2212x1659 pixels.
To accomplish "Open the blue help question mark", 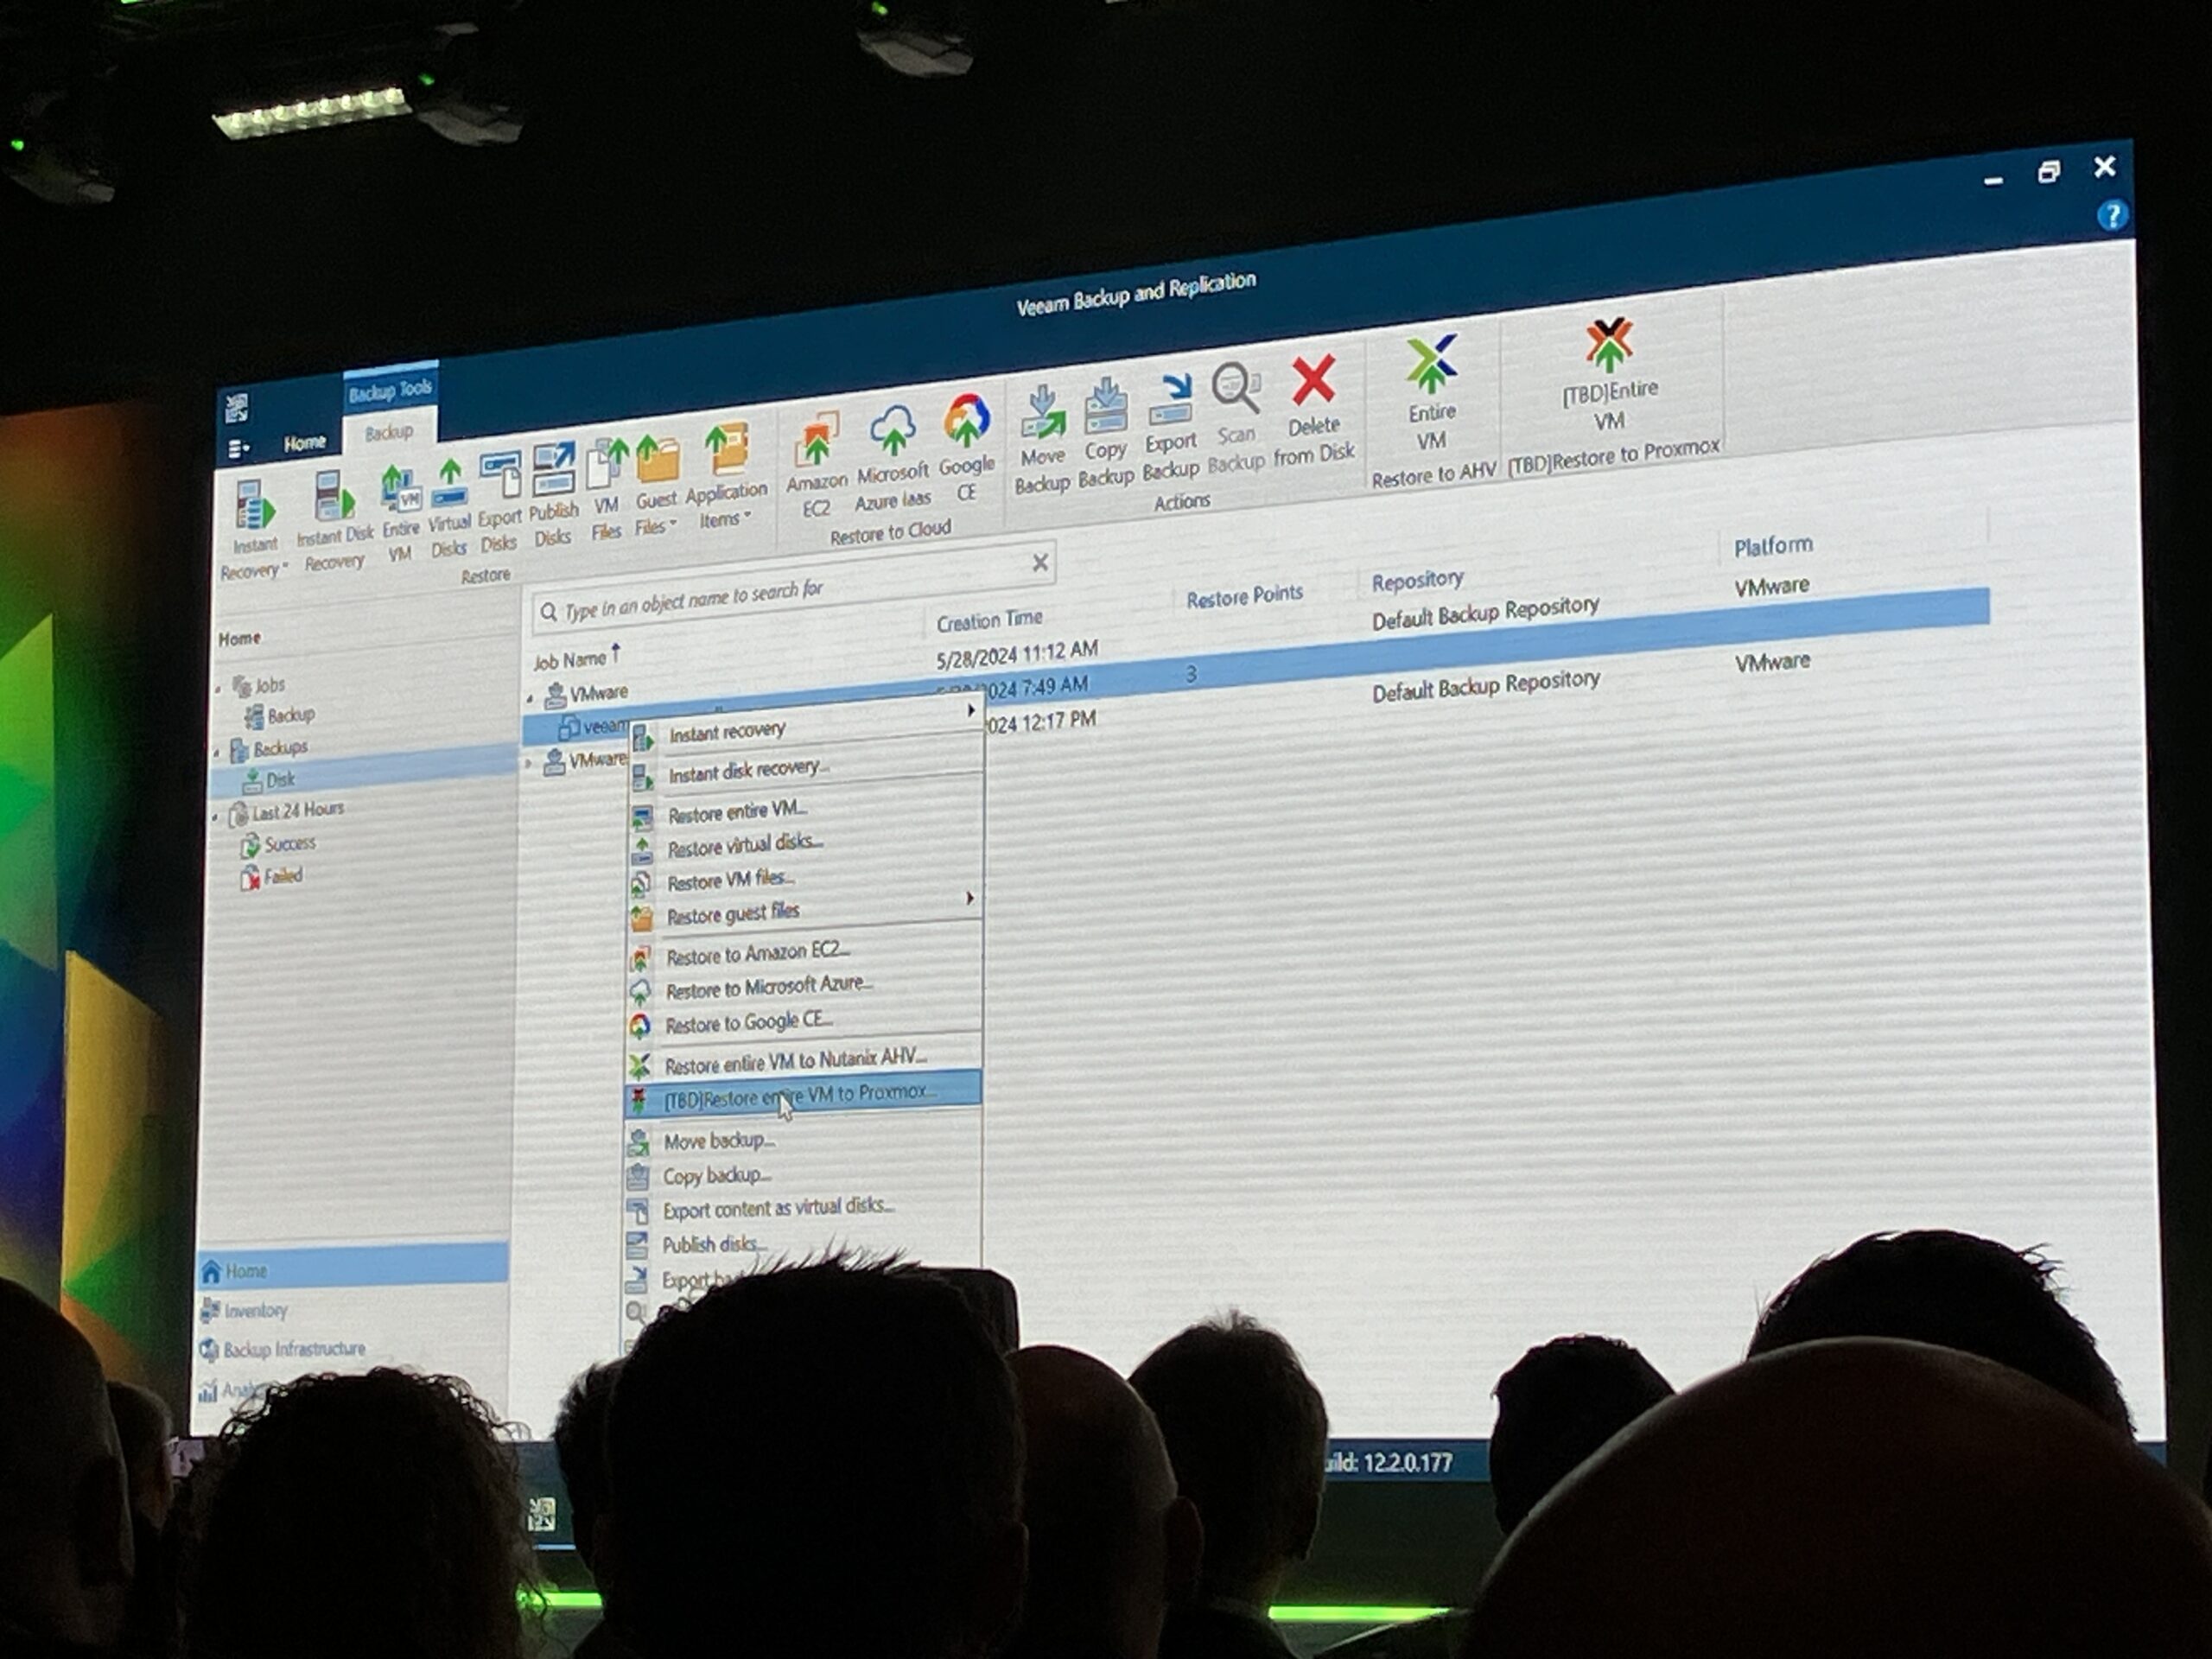I will [x=2112, y=215].
